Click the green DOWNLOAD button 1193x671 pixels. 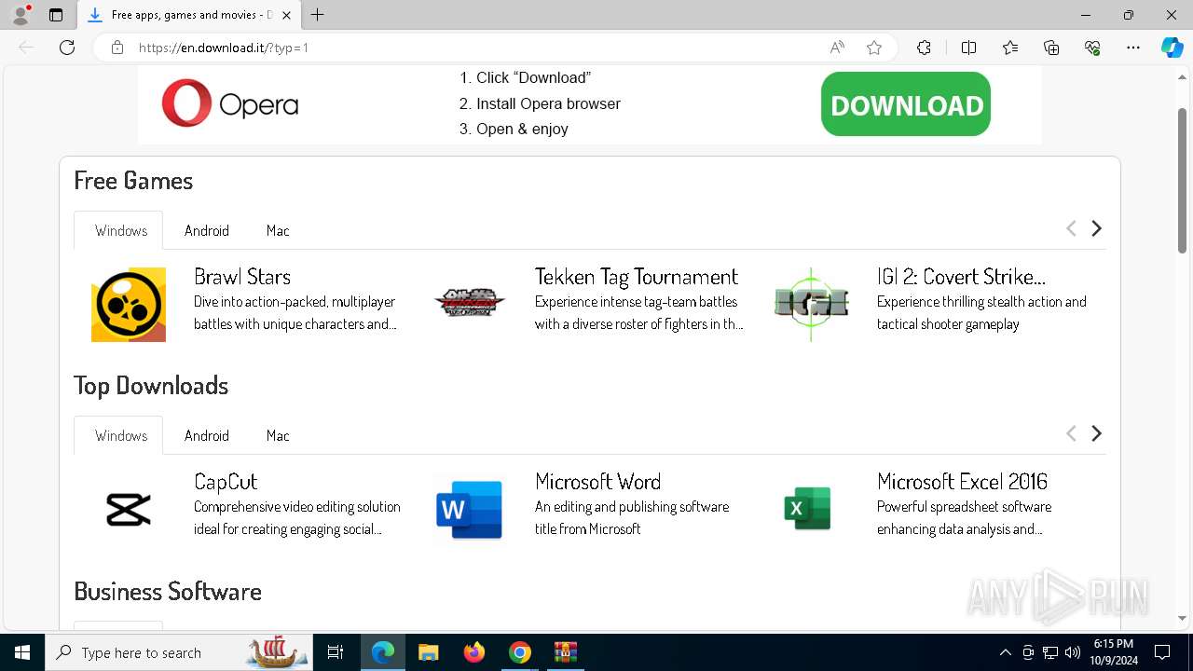point(906,104)
